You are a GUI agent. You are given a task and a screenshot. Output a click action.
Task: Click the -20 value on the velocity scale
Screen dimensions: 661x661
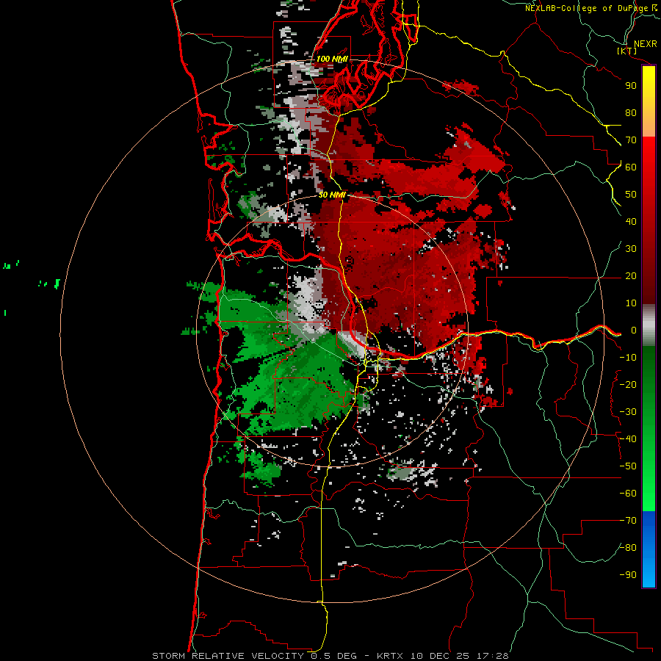[628, 384]
